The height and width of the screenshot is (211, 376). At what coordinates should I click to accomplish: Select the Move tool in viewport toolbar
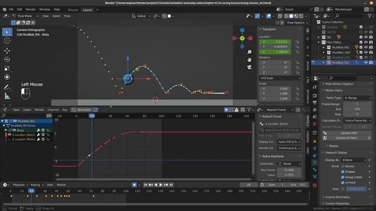(x=7, y=50)
